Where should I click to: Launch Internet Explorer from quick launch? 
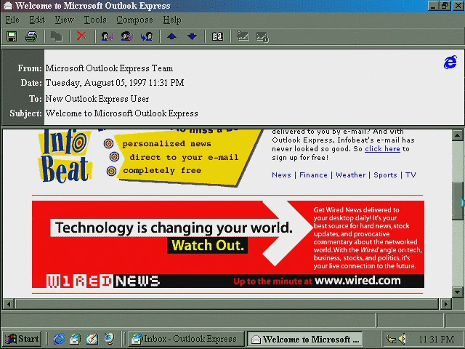[x=59, y=339]
